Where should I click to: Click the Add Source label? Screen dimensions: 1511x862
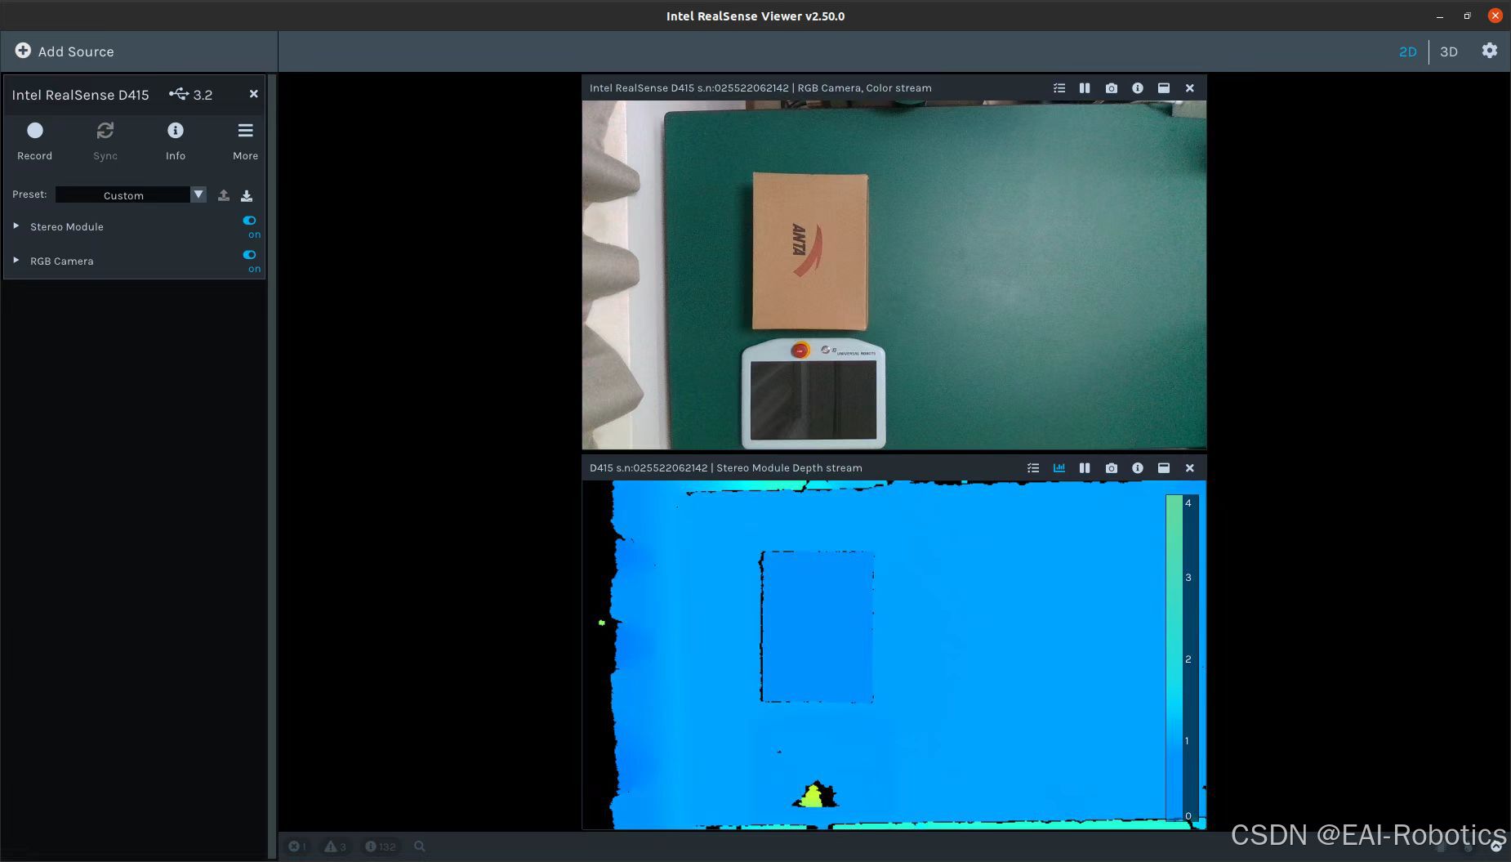tap(76, 51)
